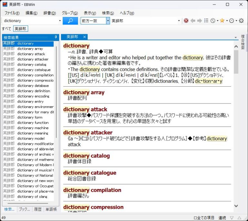Click the globe web search icon
The image size is (248, 221).
click(213, 21)
